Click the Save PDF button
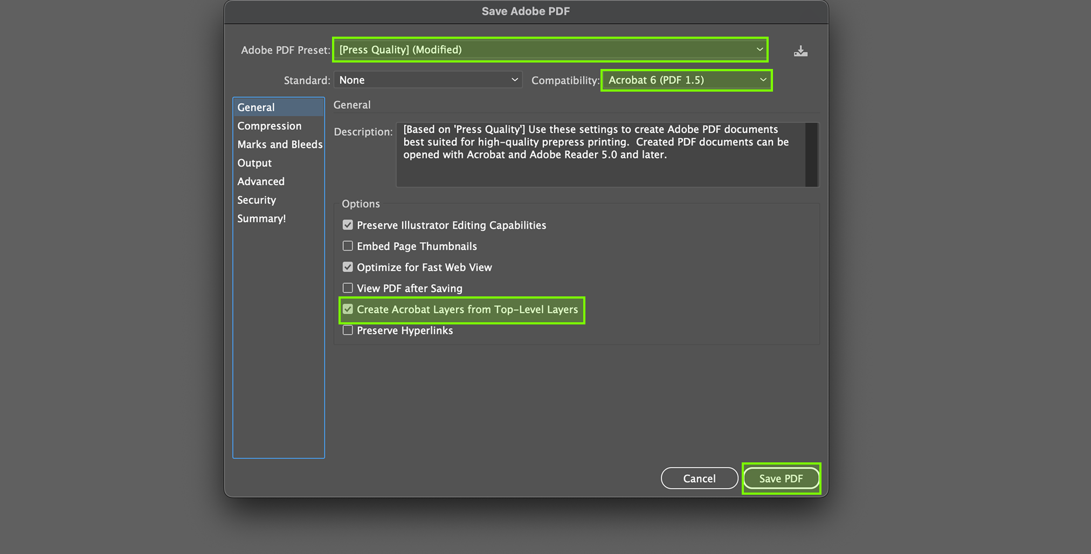Viewport: 1091px width, 554px height. 781,479
